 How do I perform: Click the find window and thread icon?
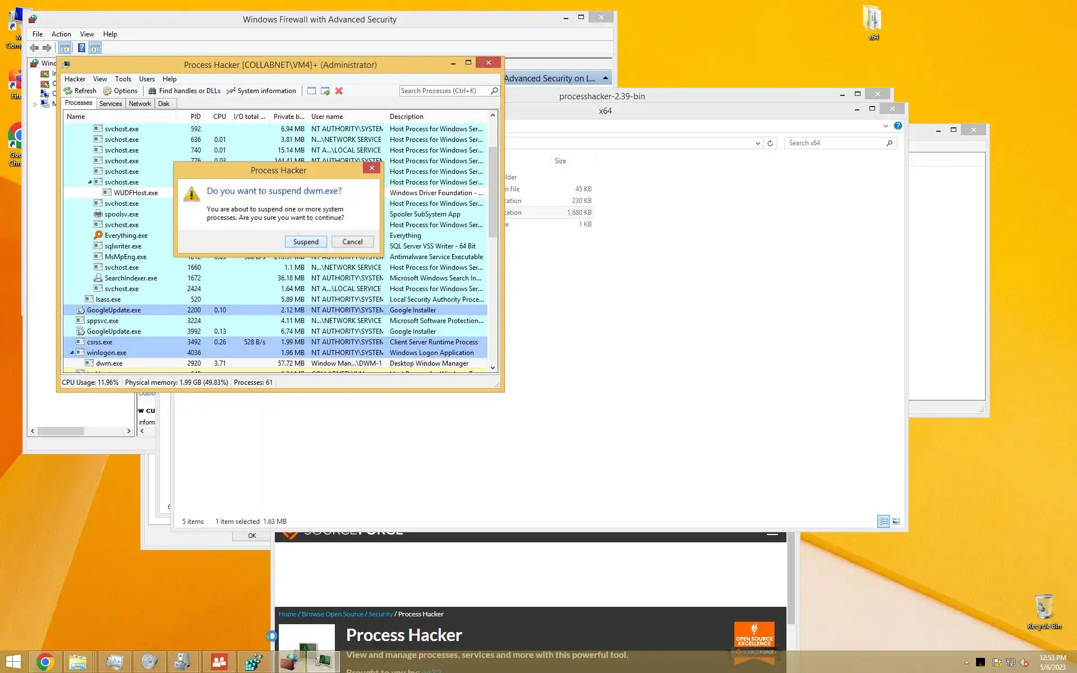pyautogui.click(x=325, y=91)
